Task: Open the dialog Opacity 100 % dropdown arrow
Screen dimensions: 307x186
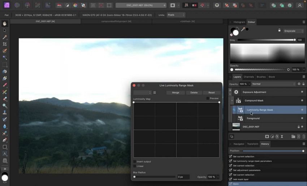Action: pos(218,177)
